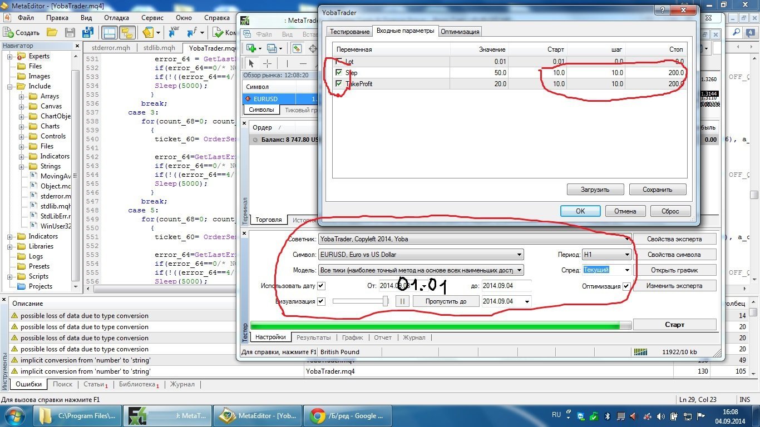Click the Старт button in tester

point(675,325)
